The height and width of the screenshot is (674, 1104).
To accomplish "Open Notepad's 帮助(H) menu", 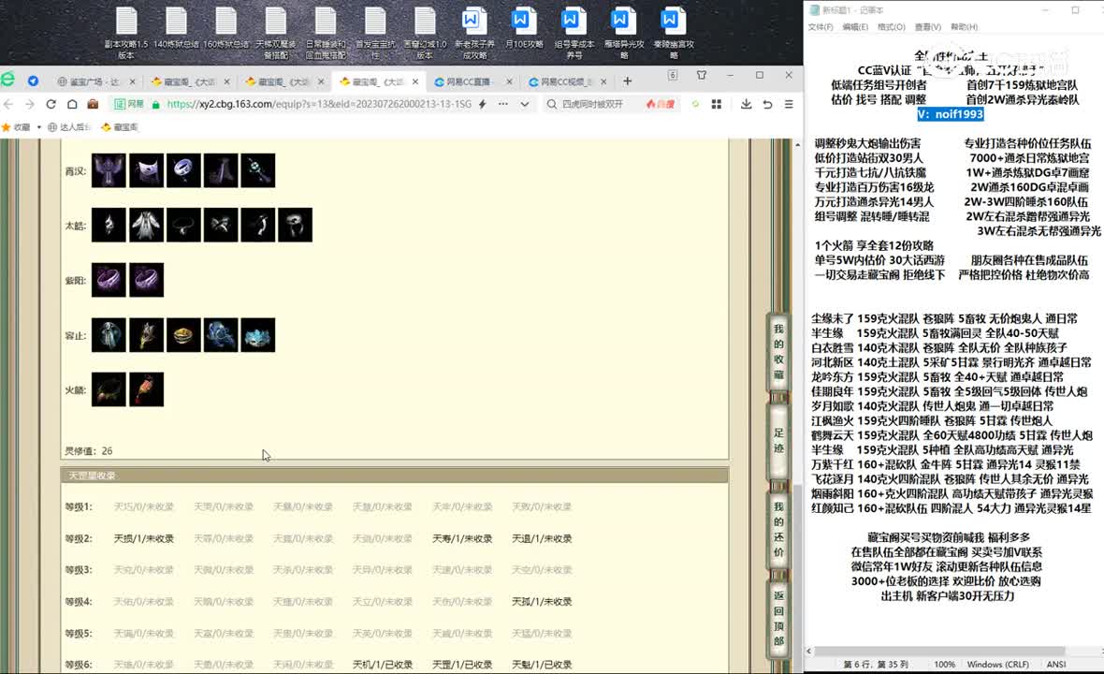I will (964, 27).
